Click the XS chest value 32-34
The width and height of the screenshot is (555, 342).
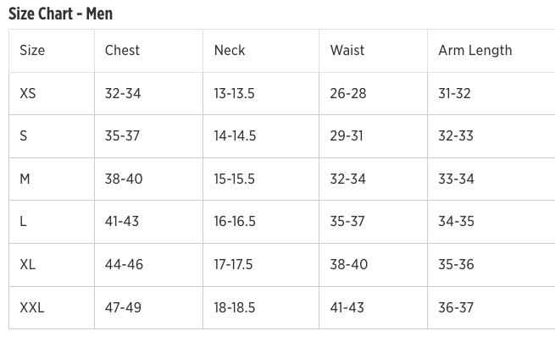pyautogui.click(x=123, y=93)
